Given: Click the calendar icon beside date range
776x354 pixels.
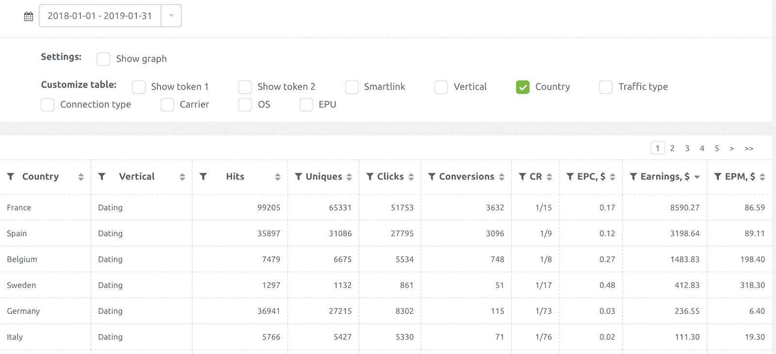Looking at the screenshot, I should tap(29, 16).
